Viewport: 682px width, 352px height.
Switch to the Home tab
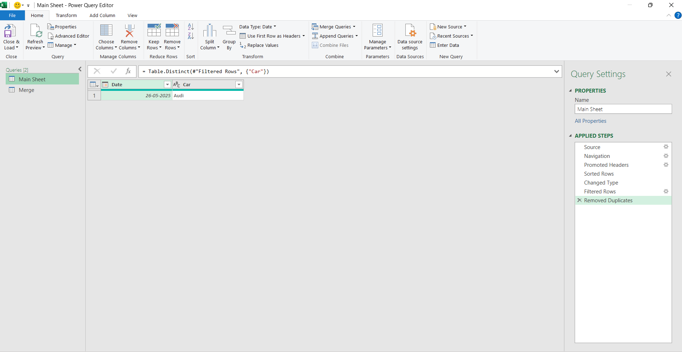click(37, 15)
